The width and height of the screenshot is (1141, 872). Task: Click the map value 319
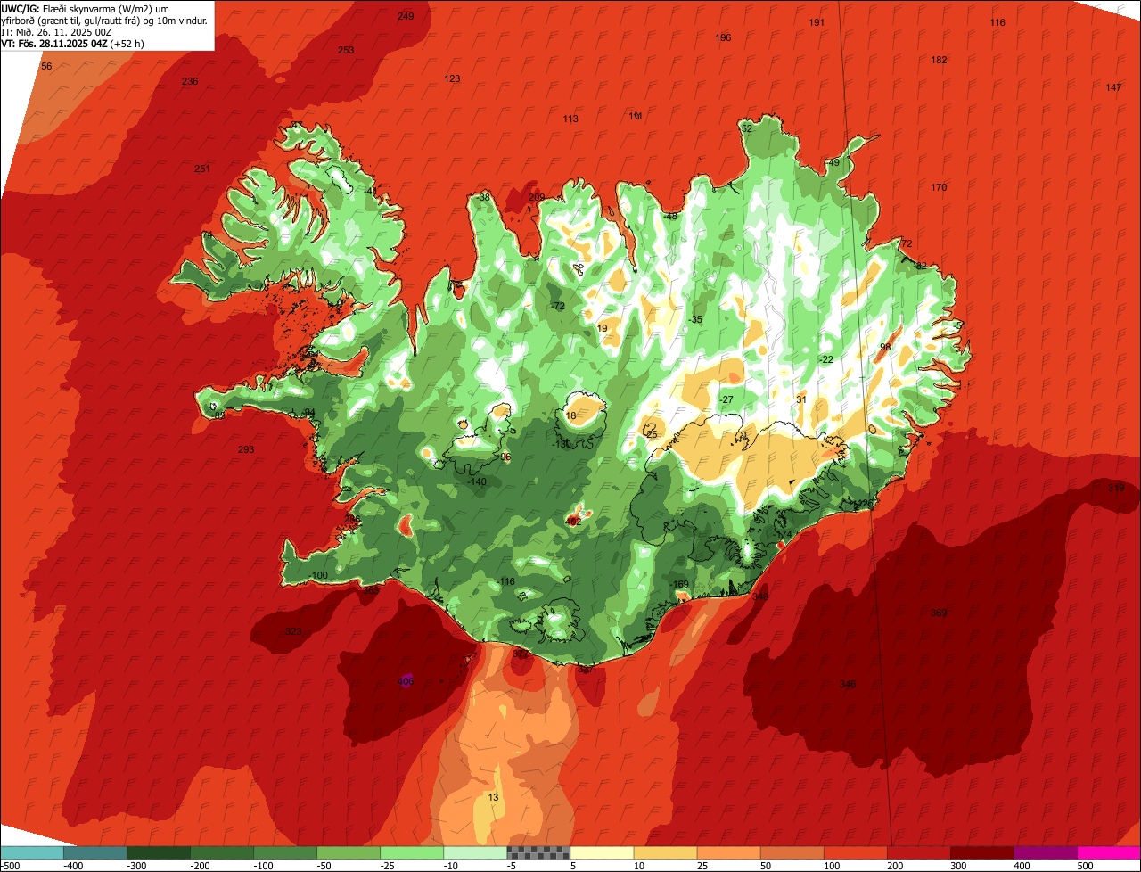[x=1116, y=489]
